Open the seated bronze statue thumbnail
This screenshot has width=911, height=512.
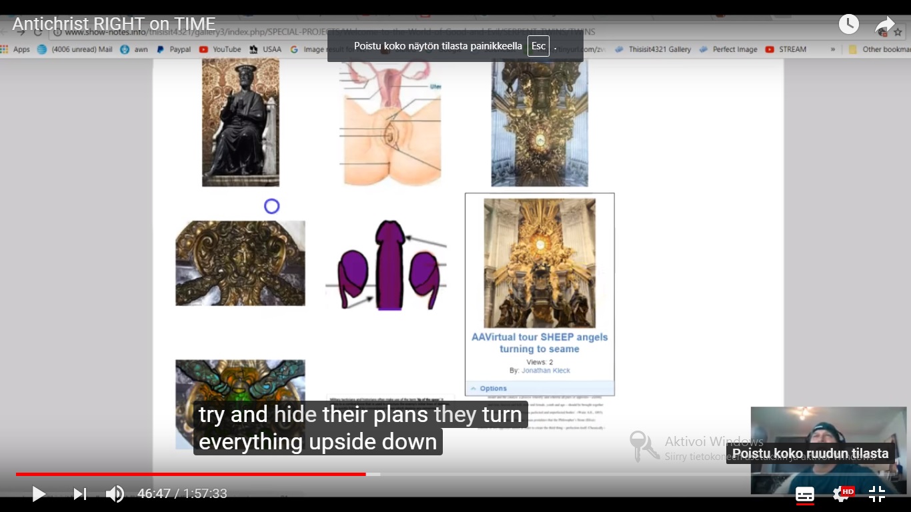pyautogui.click(x=241, y=122)
